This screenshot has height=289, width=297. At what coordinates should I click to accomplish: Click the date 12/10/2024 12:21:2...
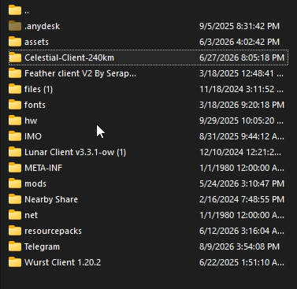click(x=240, y=152)
